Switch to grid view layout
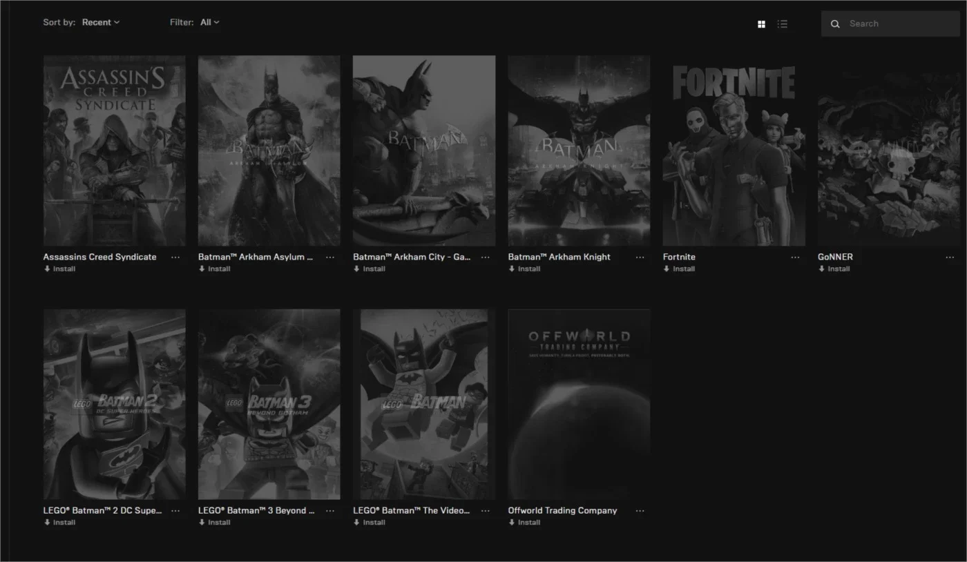967x562 pixels. 761,24
